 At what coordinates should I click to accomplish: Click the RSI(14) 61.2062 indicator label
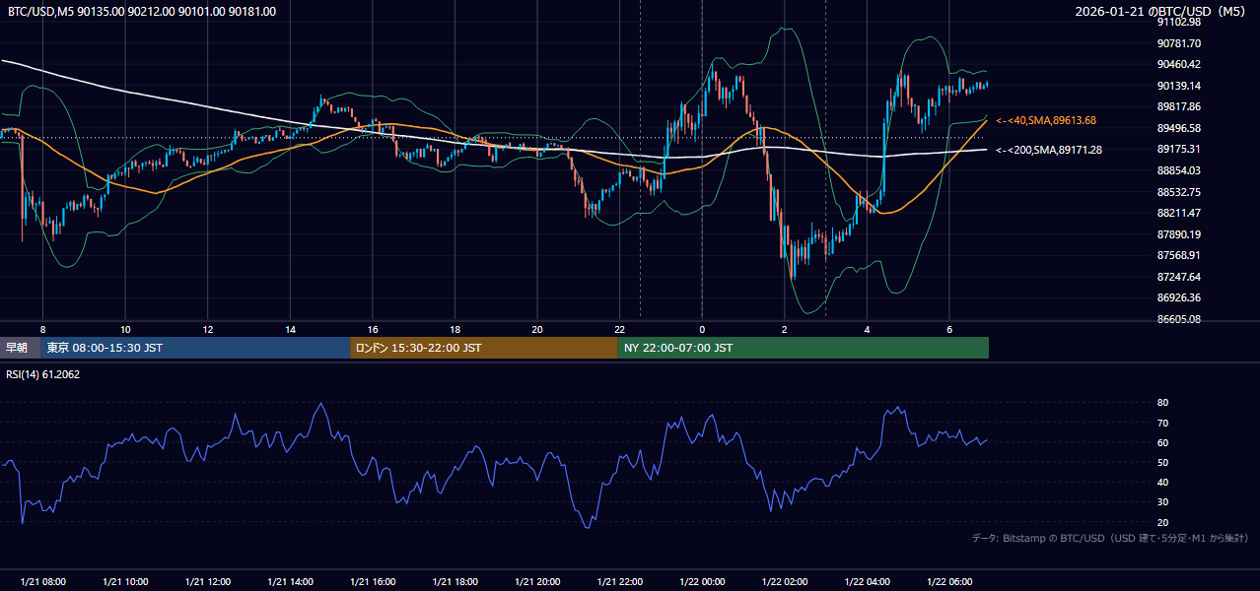coord(44,374)
